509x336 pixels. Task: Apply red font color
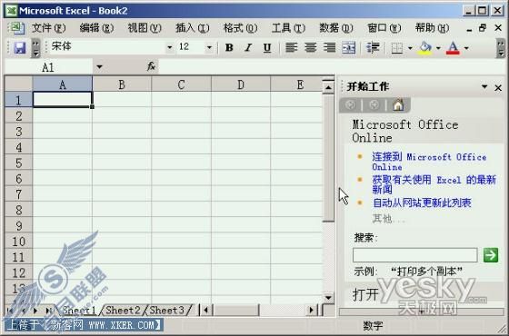tap(453, 48)
